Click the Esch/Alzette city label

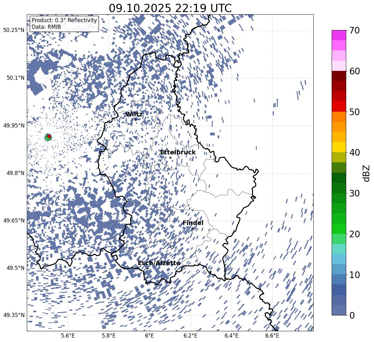pos(159,263)
